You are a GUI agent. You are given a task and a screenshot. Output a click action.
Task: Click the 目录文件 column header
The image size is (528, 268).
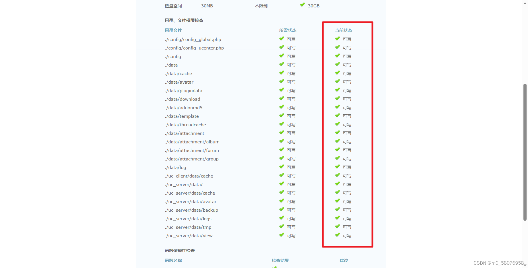pyautogui.click(x=173, y=30)
